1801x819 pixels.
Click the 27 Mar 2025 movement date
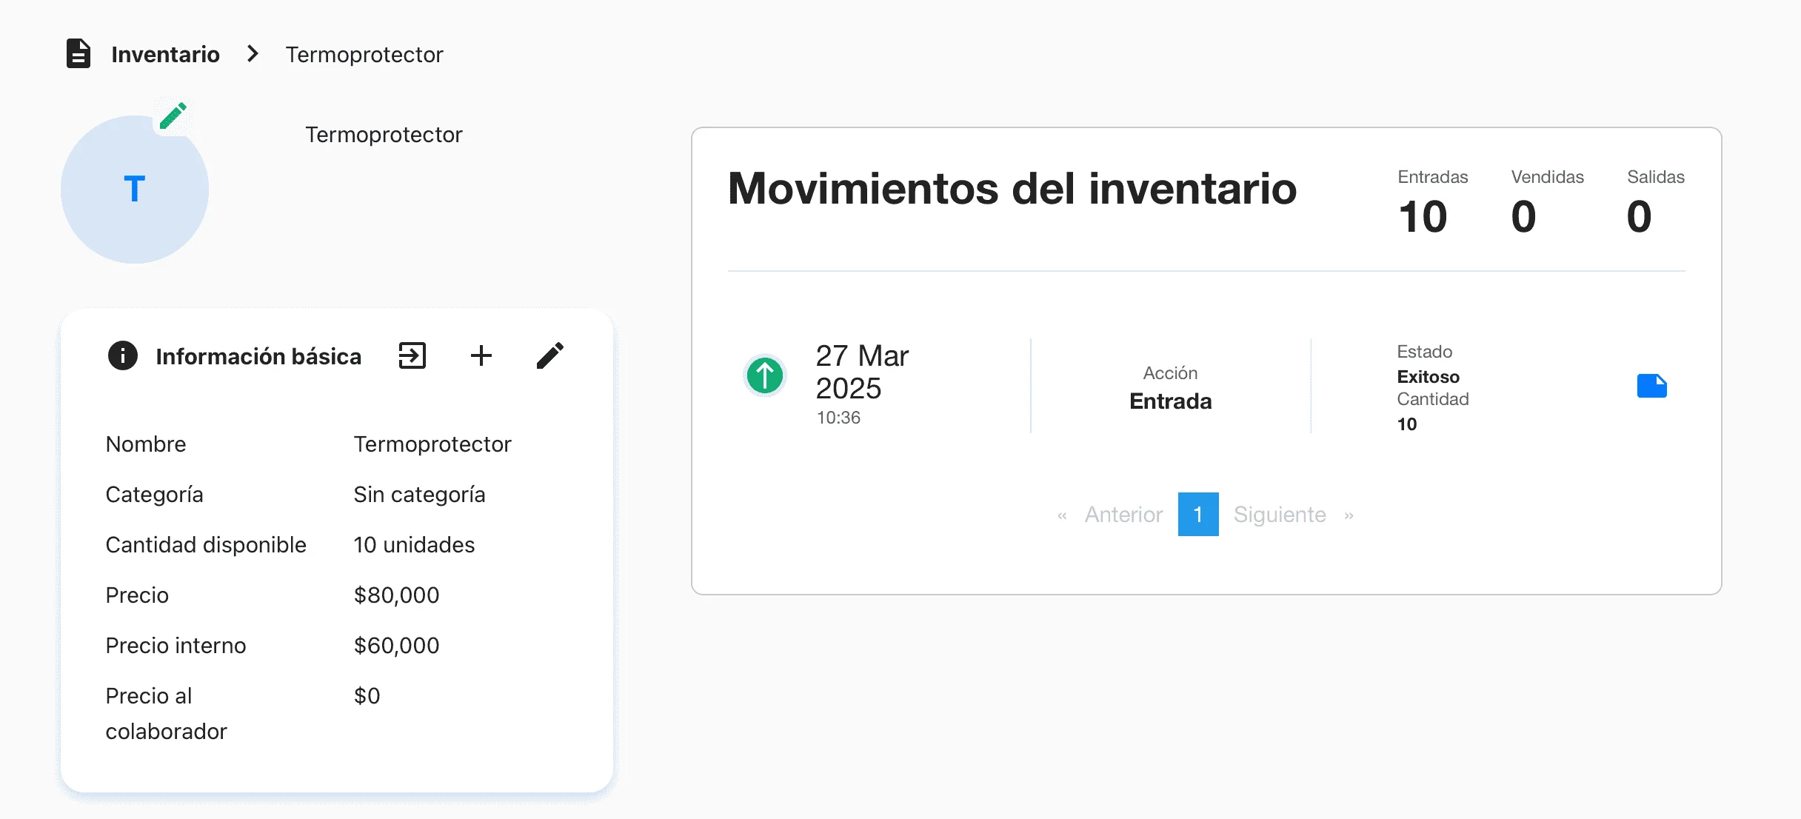click(861, 372)
